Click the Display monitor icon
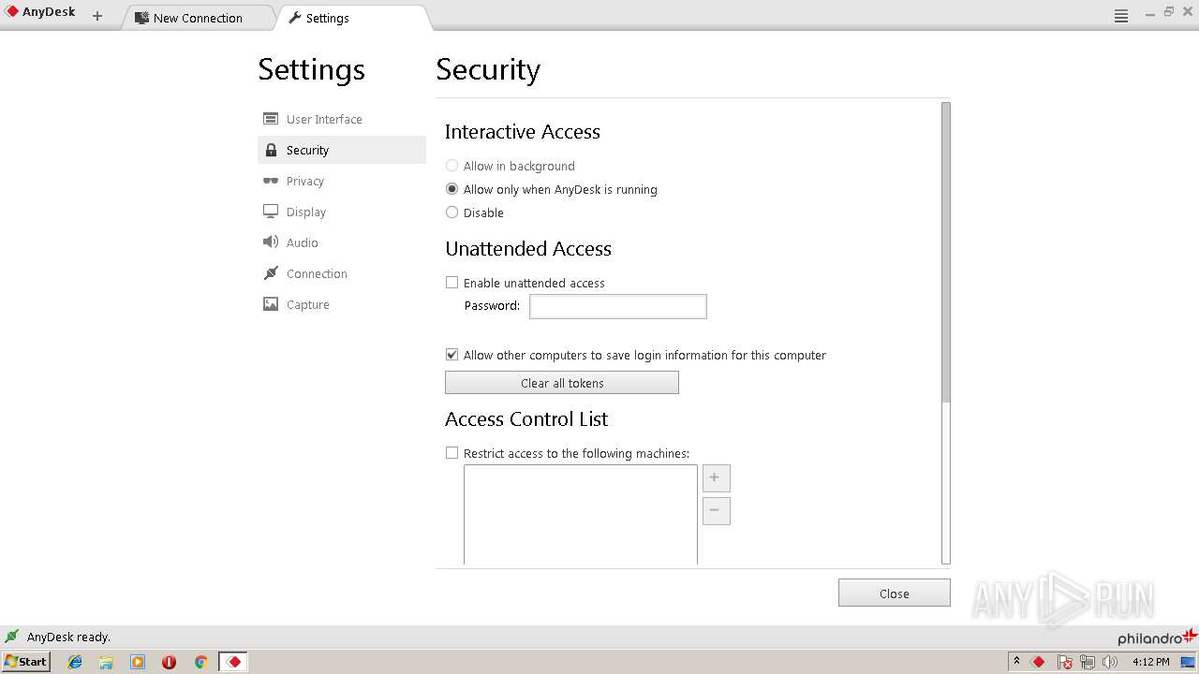The image size is (1199, 674). pos(271,212)
